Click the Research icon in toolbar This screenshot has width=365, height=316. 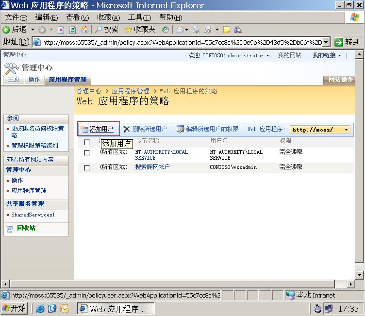[x=238, y=30]
